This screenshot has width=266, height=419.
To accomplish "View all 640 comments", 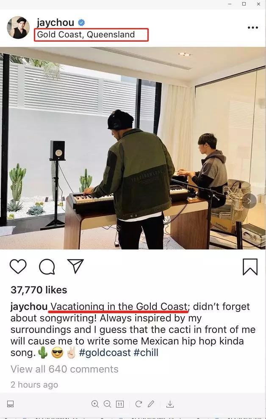I will point(64,369).
